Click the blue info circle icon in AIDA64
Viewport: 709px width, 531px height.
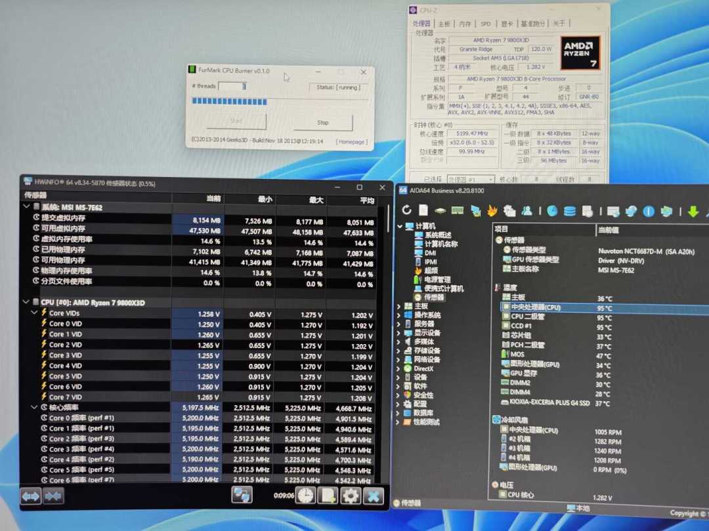(649, 211)
